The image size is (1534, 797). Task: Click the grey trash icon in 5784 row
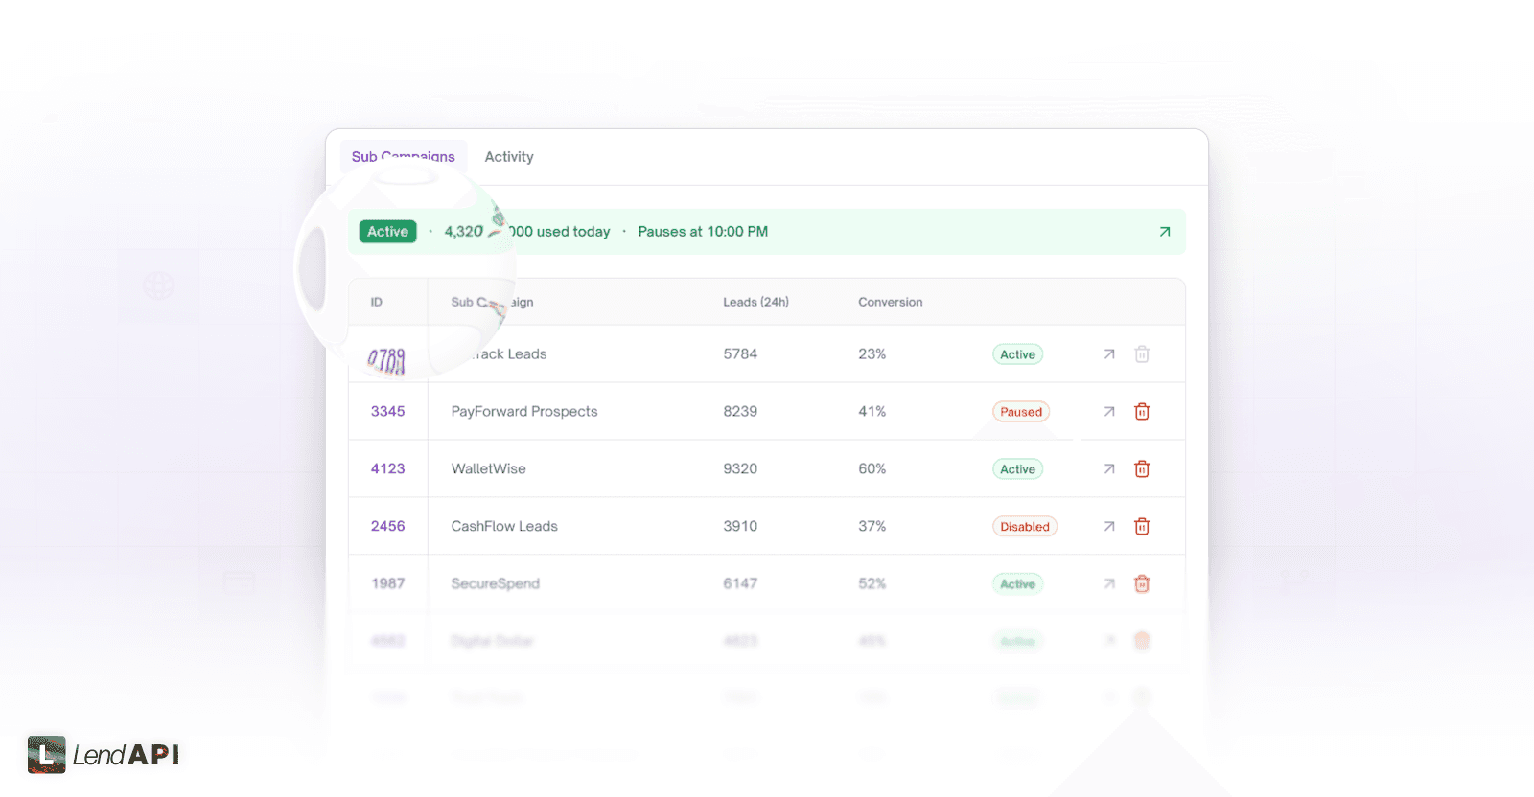point(1142,354)
